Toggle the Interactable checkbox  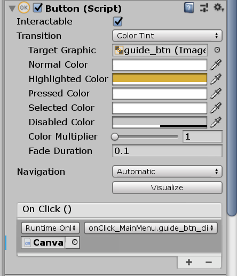tap(117, 21)
